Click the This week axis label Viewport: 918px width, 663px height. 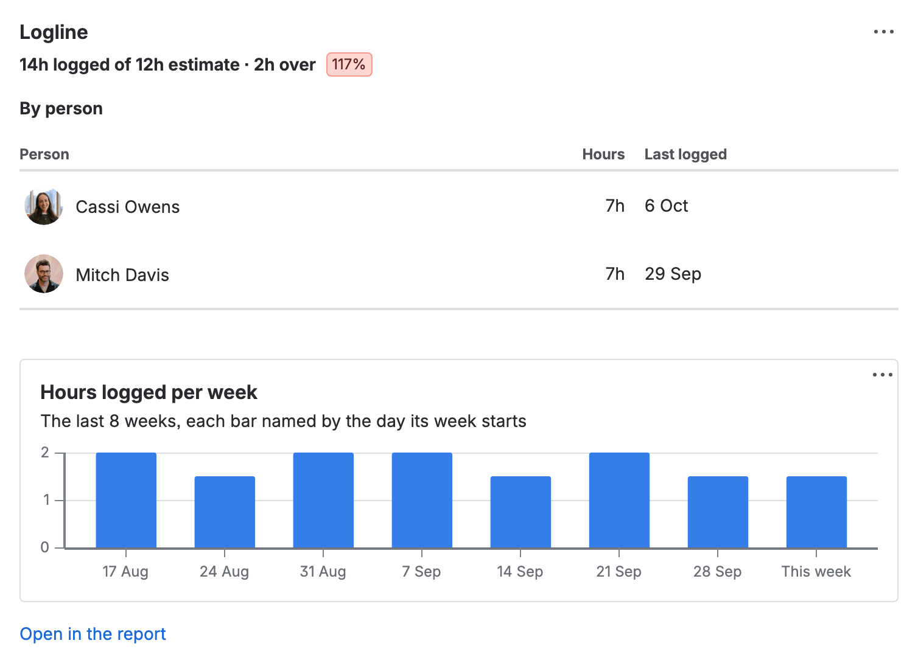pos(816,572)
